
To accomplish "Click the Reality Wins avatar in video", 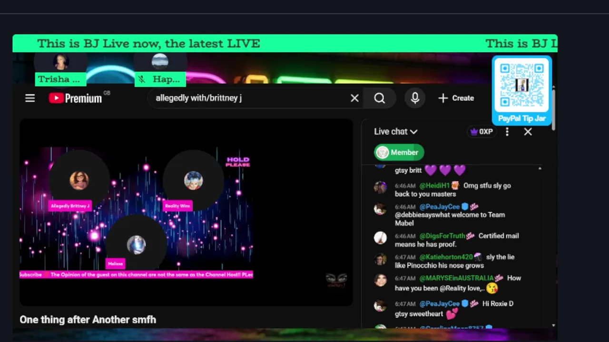I will (x=193, y=180).
